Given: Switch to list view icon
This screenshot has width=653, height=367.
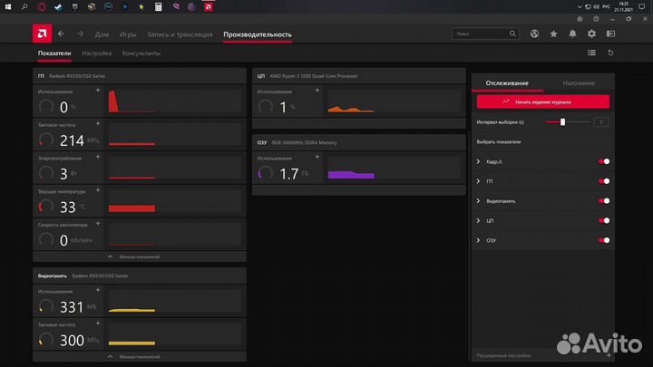Looking at the screenshot, I should pyautogui.click(x=591, y=53).
